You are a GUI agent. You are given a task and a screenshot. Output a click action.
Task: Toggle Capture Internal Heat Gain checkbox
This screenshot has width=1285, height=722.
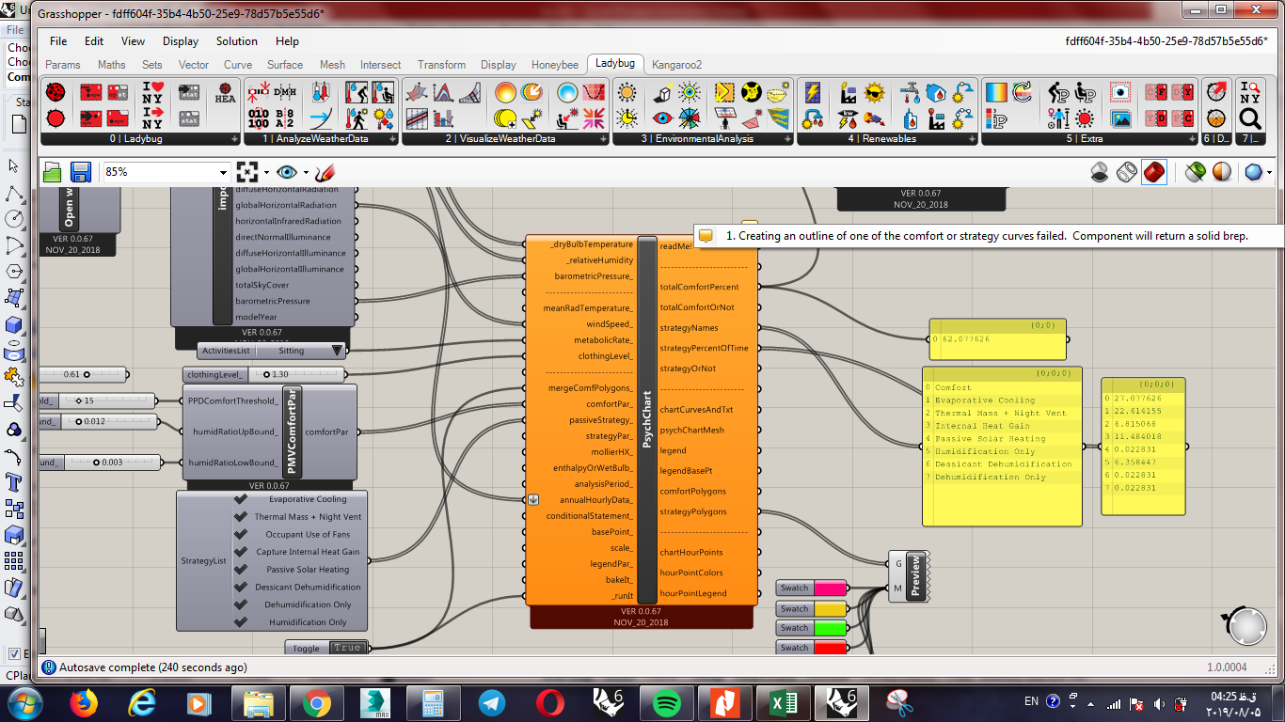click(x=241, y=553)
